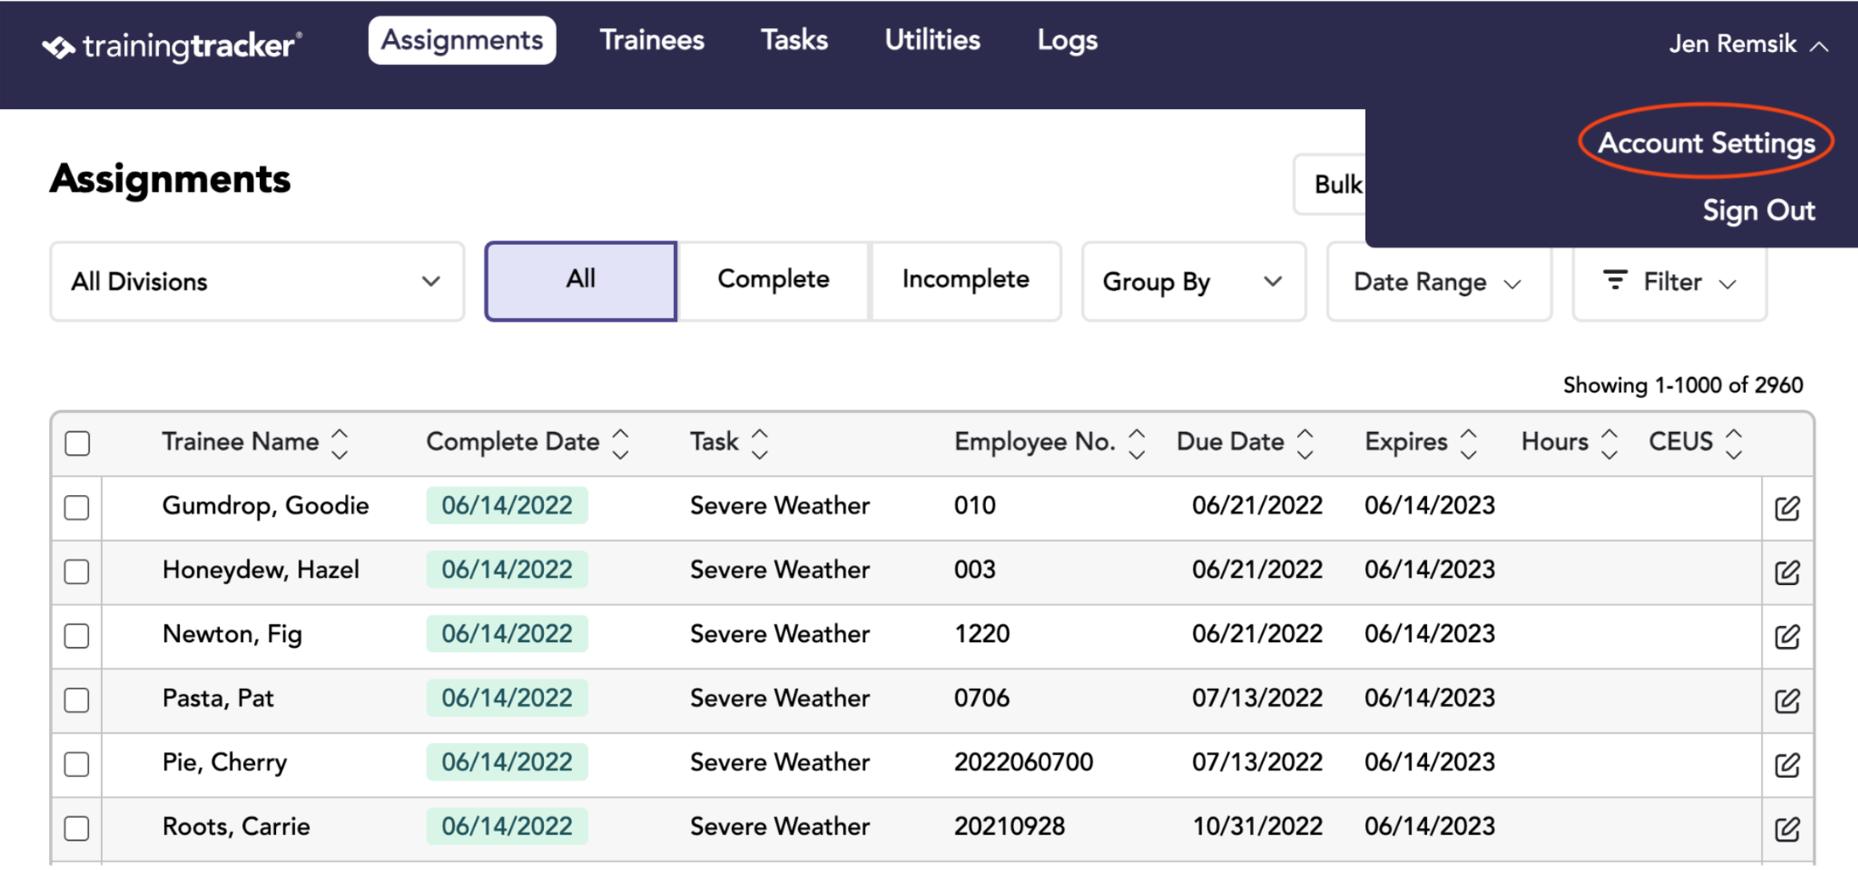1858x870 pixels.
Task: Sort by Complete Date column arrows
Action: 620,443
